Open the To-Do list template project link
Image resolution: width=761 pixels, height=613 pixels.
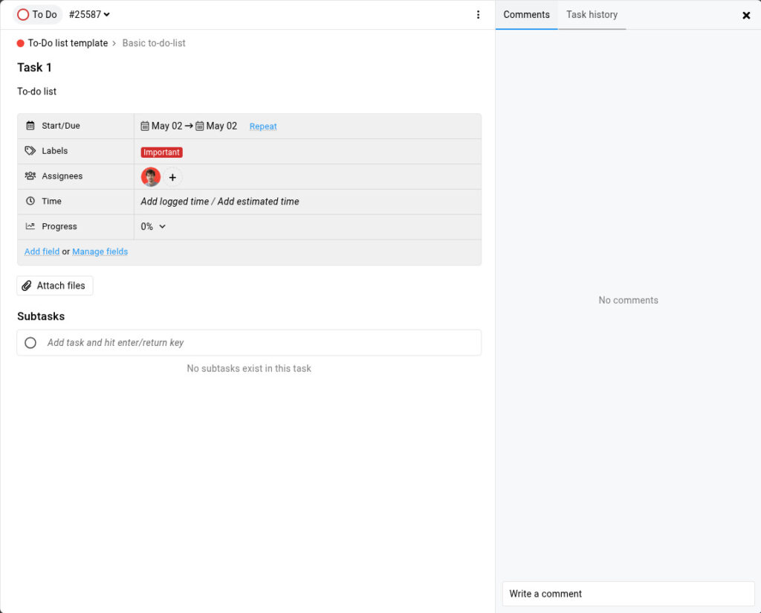coord(68,43)
